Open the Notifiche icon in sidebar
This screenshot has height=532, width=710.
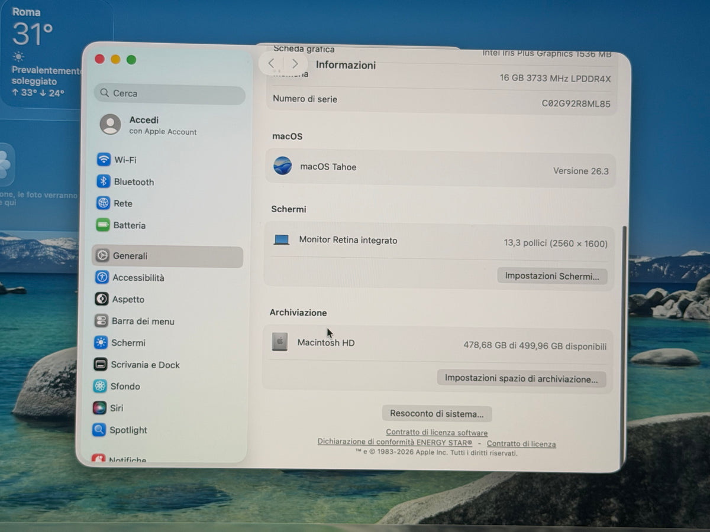click(x=98, y=459)
